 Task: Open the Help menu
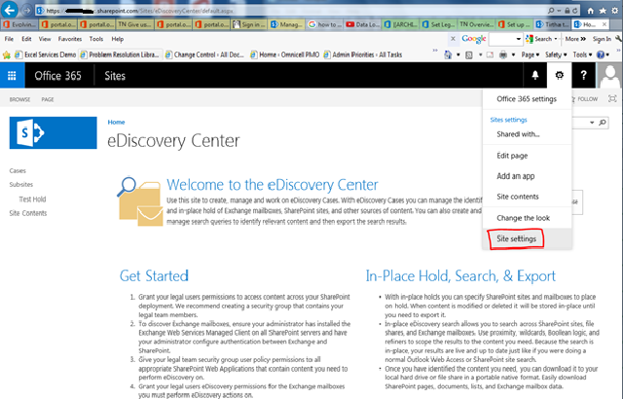118,39
